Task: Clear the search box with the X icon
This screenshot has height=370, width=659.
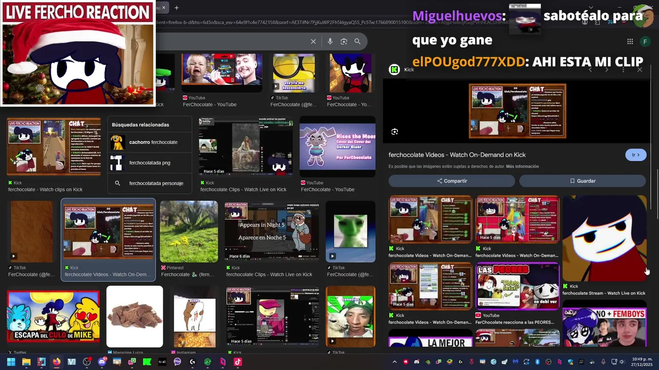Action: click(313, 42)
